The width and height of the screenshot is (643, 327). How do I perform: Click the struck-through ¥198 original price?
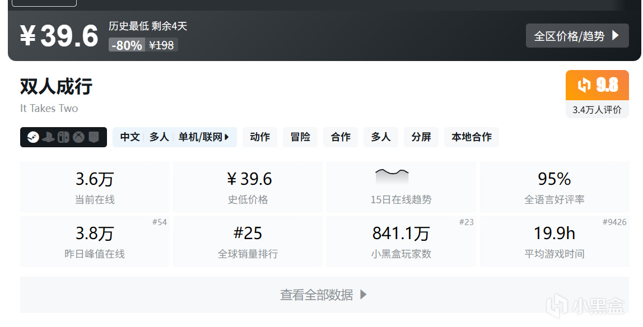coord(161,45)
